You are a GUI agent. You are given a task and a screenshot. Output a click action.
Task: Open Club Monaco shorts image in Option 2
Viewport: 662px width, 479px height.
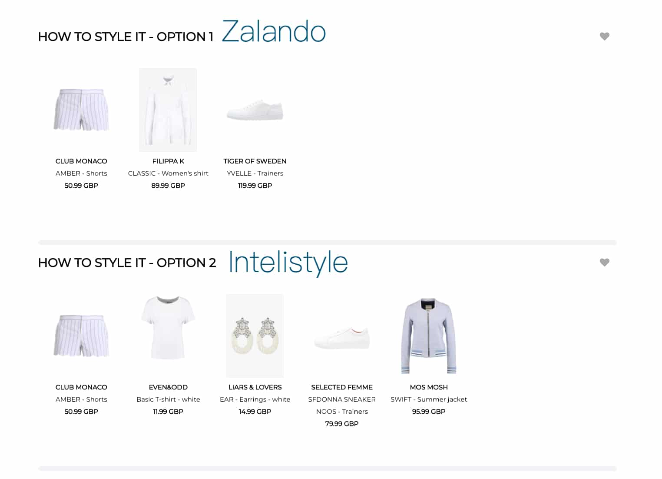[x=81, y=336]
